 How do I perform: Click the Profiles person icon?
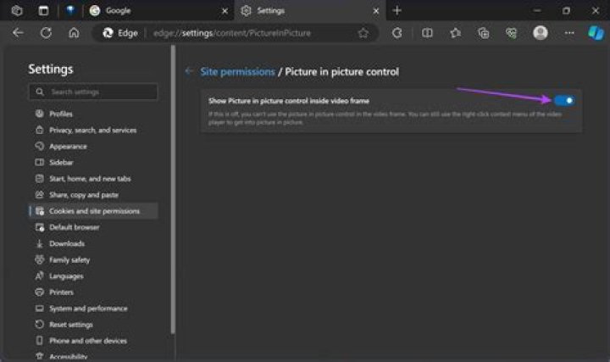point(39,114)
